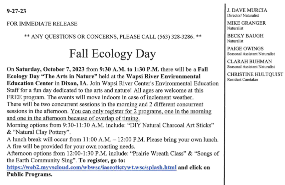
Task: Click the 'Resident Caretaker' title text
Action: (x=243, y=80)
